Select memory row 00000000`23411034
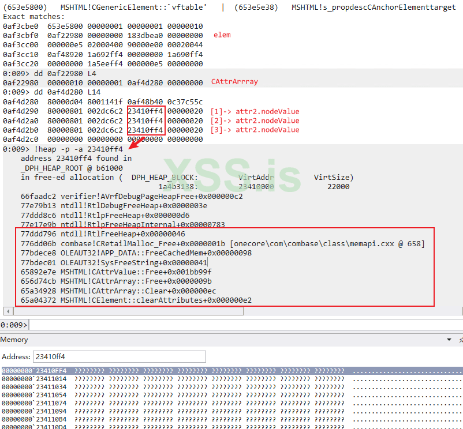The width and height of the screenshot is (463, 429). 231,387
